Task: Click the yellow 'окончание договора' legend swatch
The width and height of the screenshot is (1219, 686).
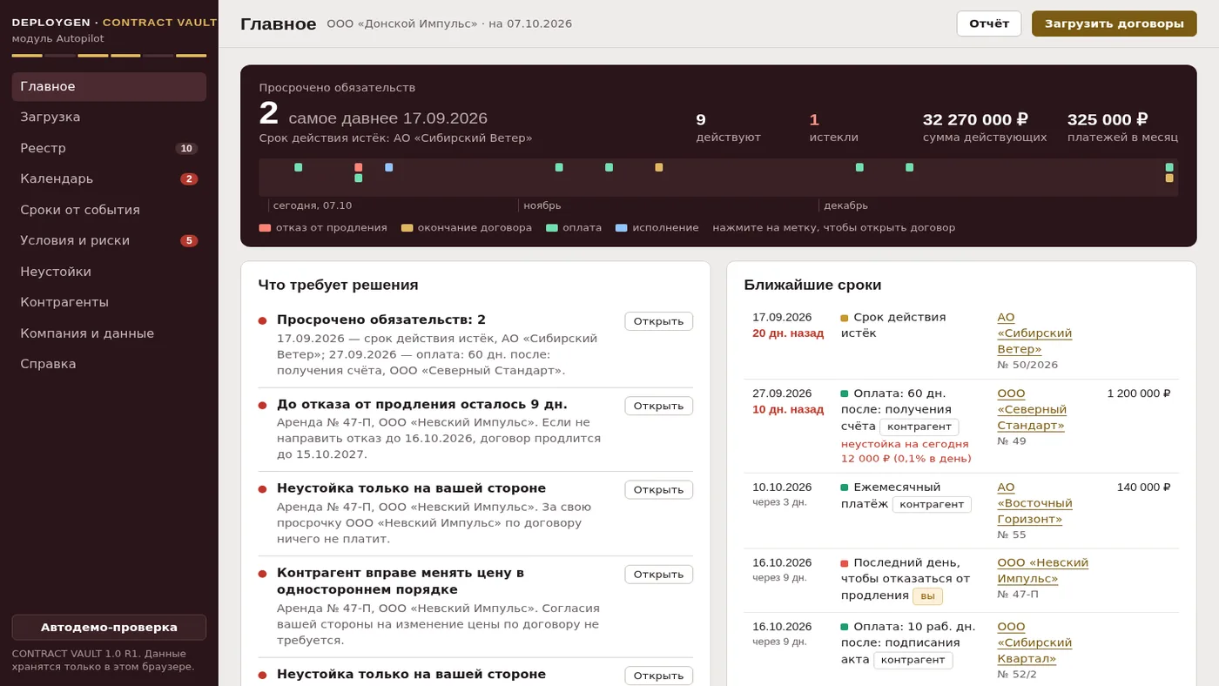Action: [x=407, y=228]
